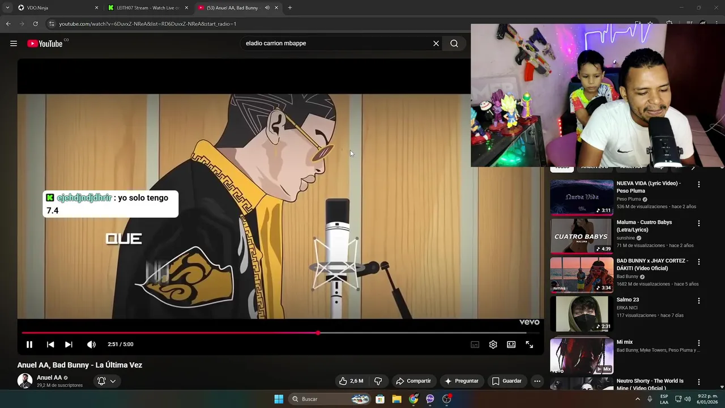Reload the current page

coord(35,24)
